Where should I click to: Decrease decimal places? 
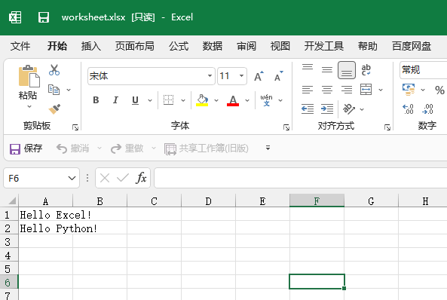point(427,109)
